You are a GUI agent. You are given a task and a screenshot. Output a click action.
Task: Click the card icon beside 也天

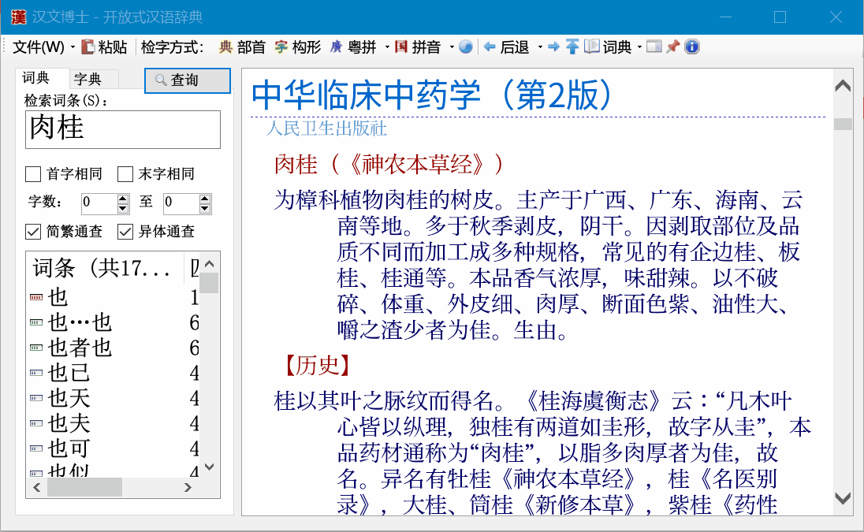[36, 399]
